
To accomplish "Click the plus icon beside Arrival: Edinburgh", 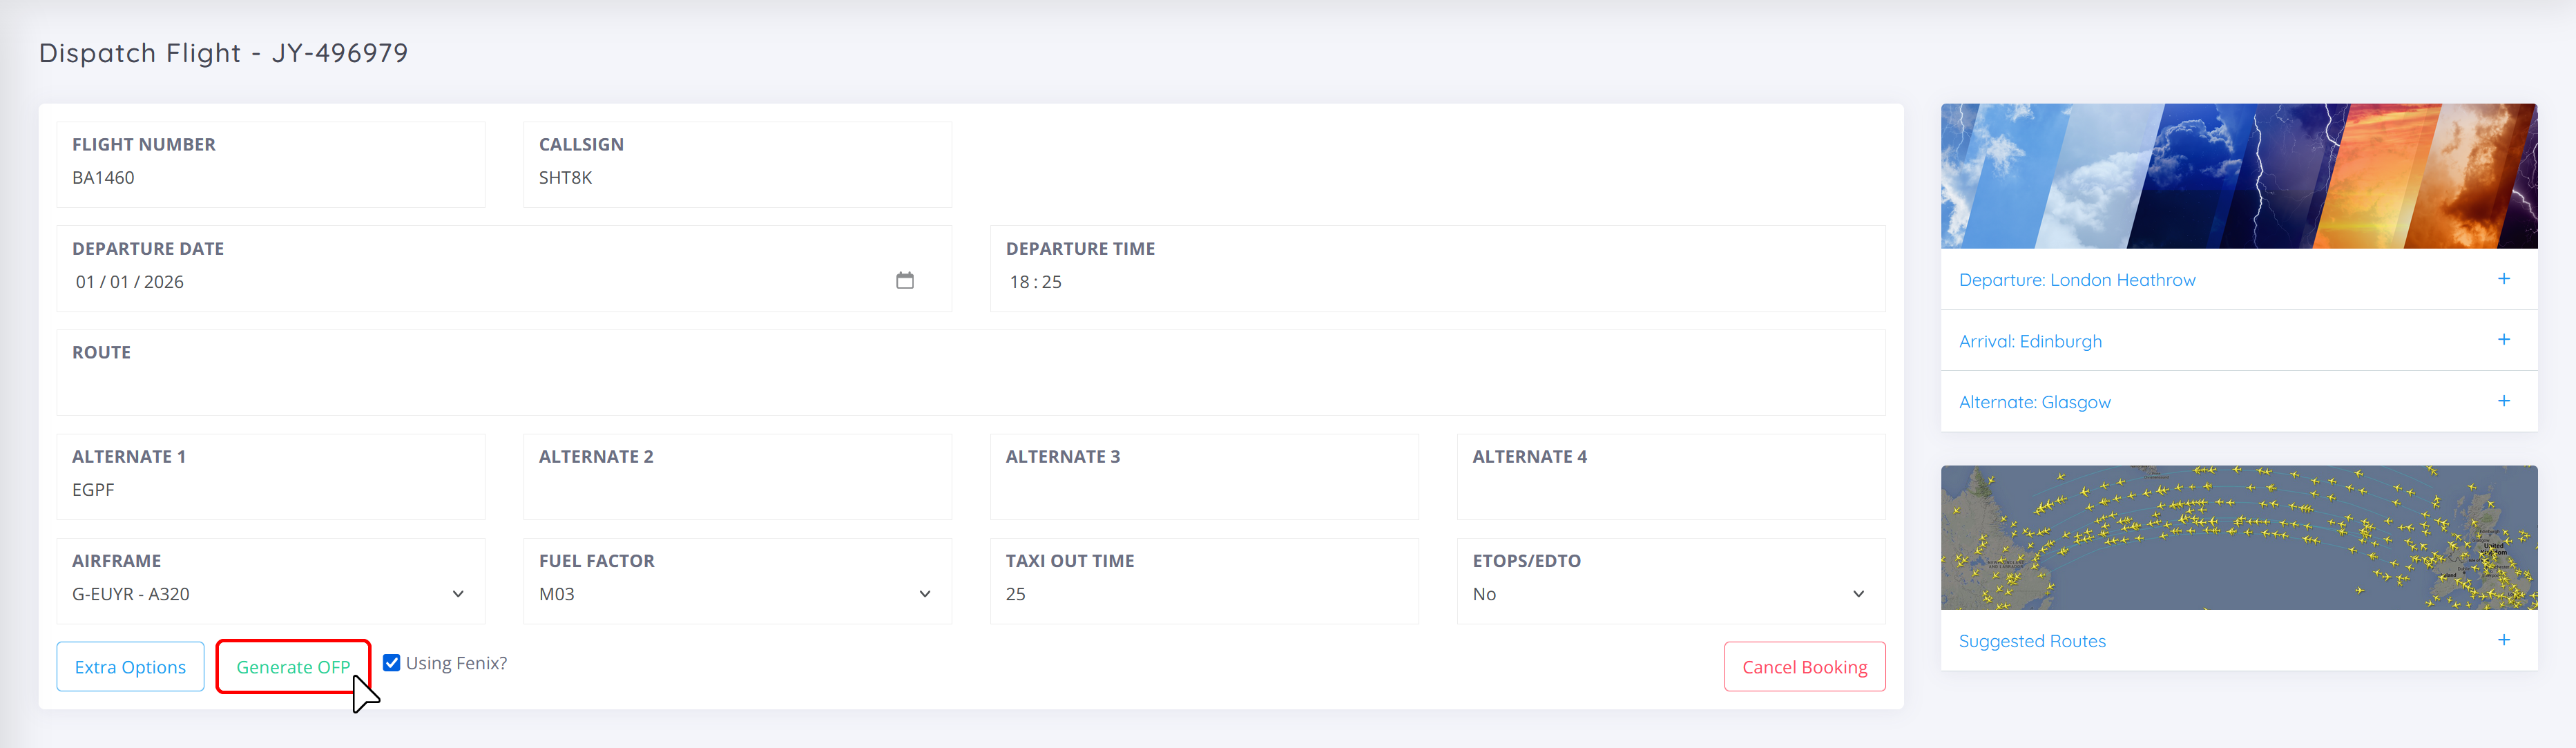I will [2503, 340].
